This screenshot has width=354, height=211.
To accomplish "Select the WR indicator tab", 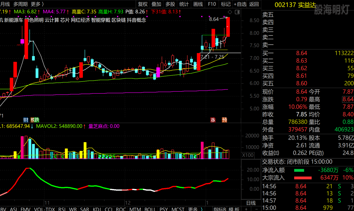I will pyautogui.click(x=73, y=209).
